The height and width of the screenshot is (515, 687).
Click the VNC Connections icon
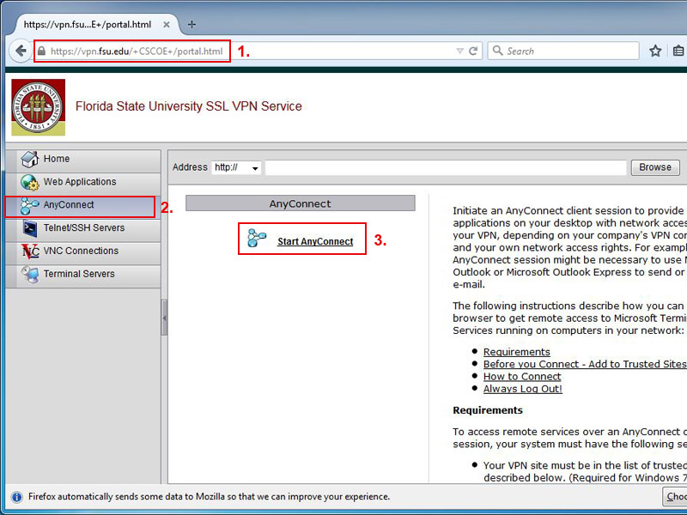[x=30, y=251]
